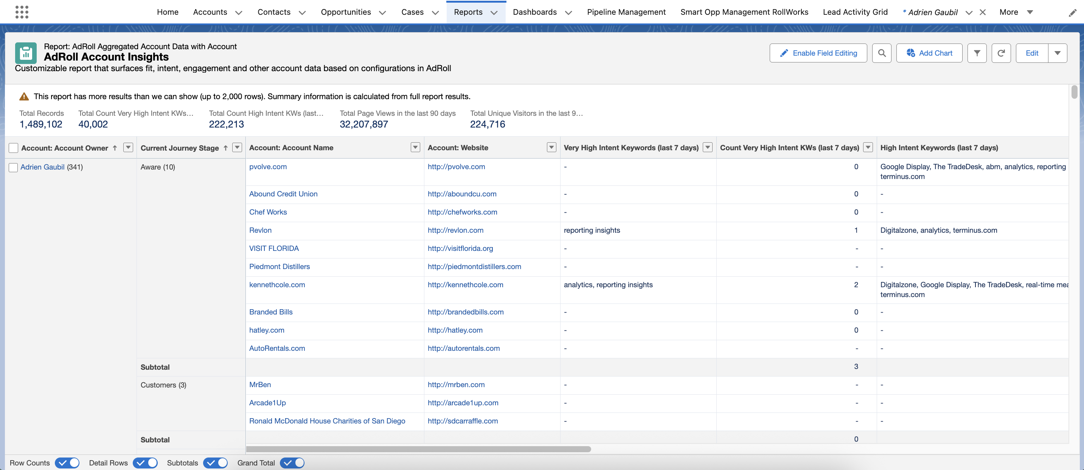Image resolution: width=1084 pixels, height=470 pixels.
Task: Click the AdRoll report teal icon
Action: pyautogui.click(x=26, y=53)
